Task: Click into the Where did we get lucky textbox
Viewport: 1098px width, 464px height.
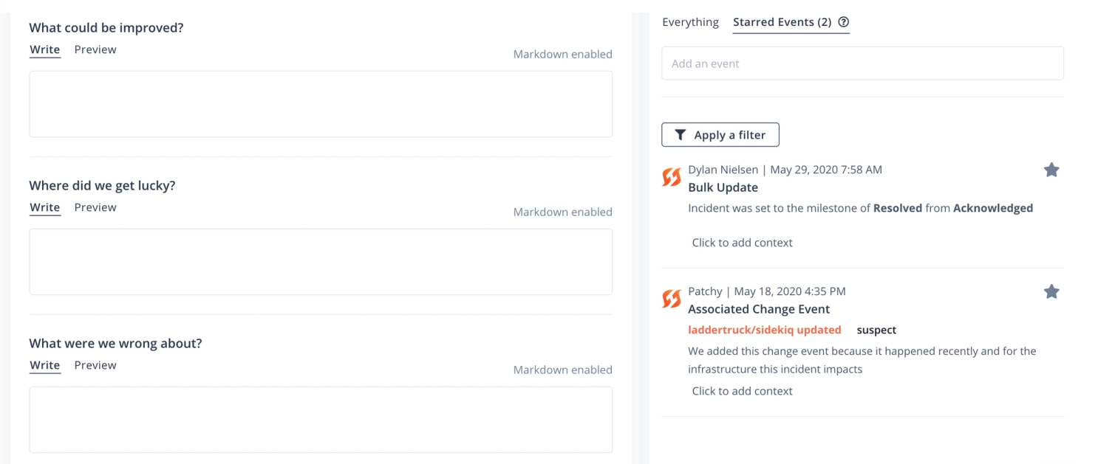Action: (321, 262)
